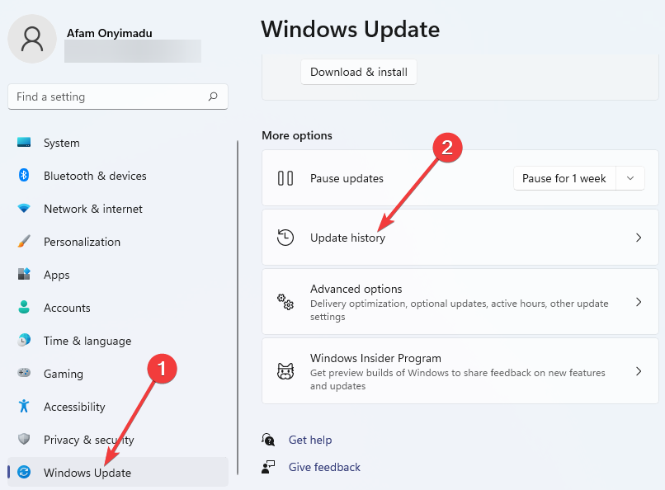
Task: Click the Network wifi icon
Action: (24, 208)
